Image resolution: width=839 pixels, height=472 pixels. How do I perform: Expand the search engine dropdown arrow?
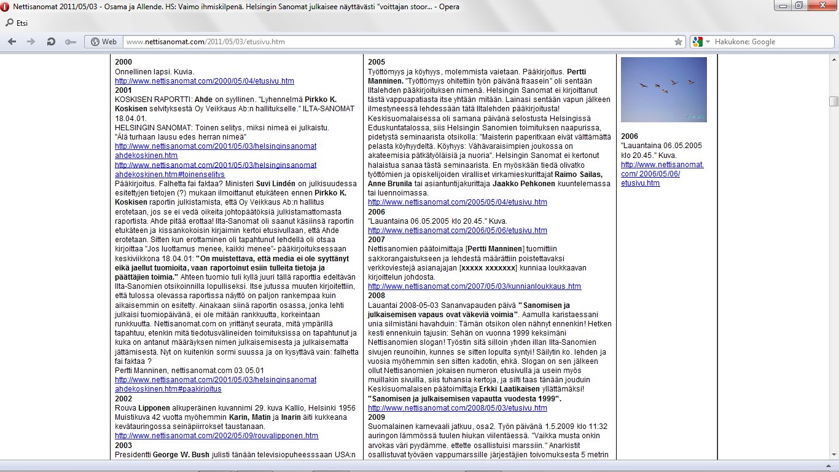708,42
